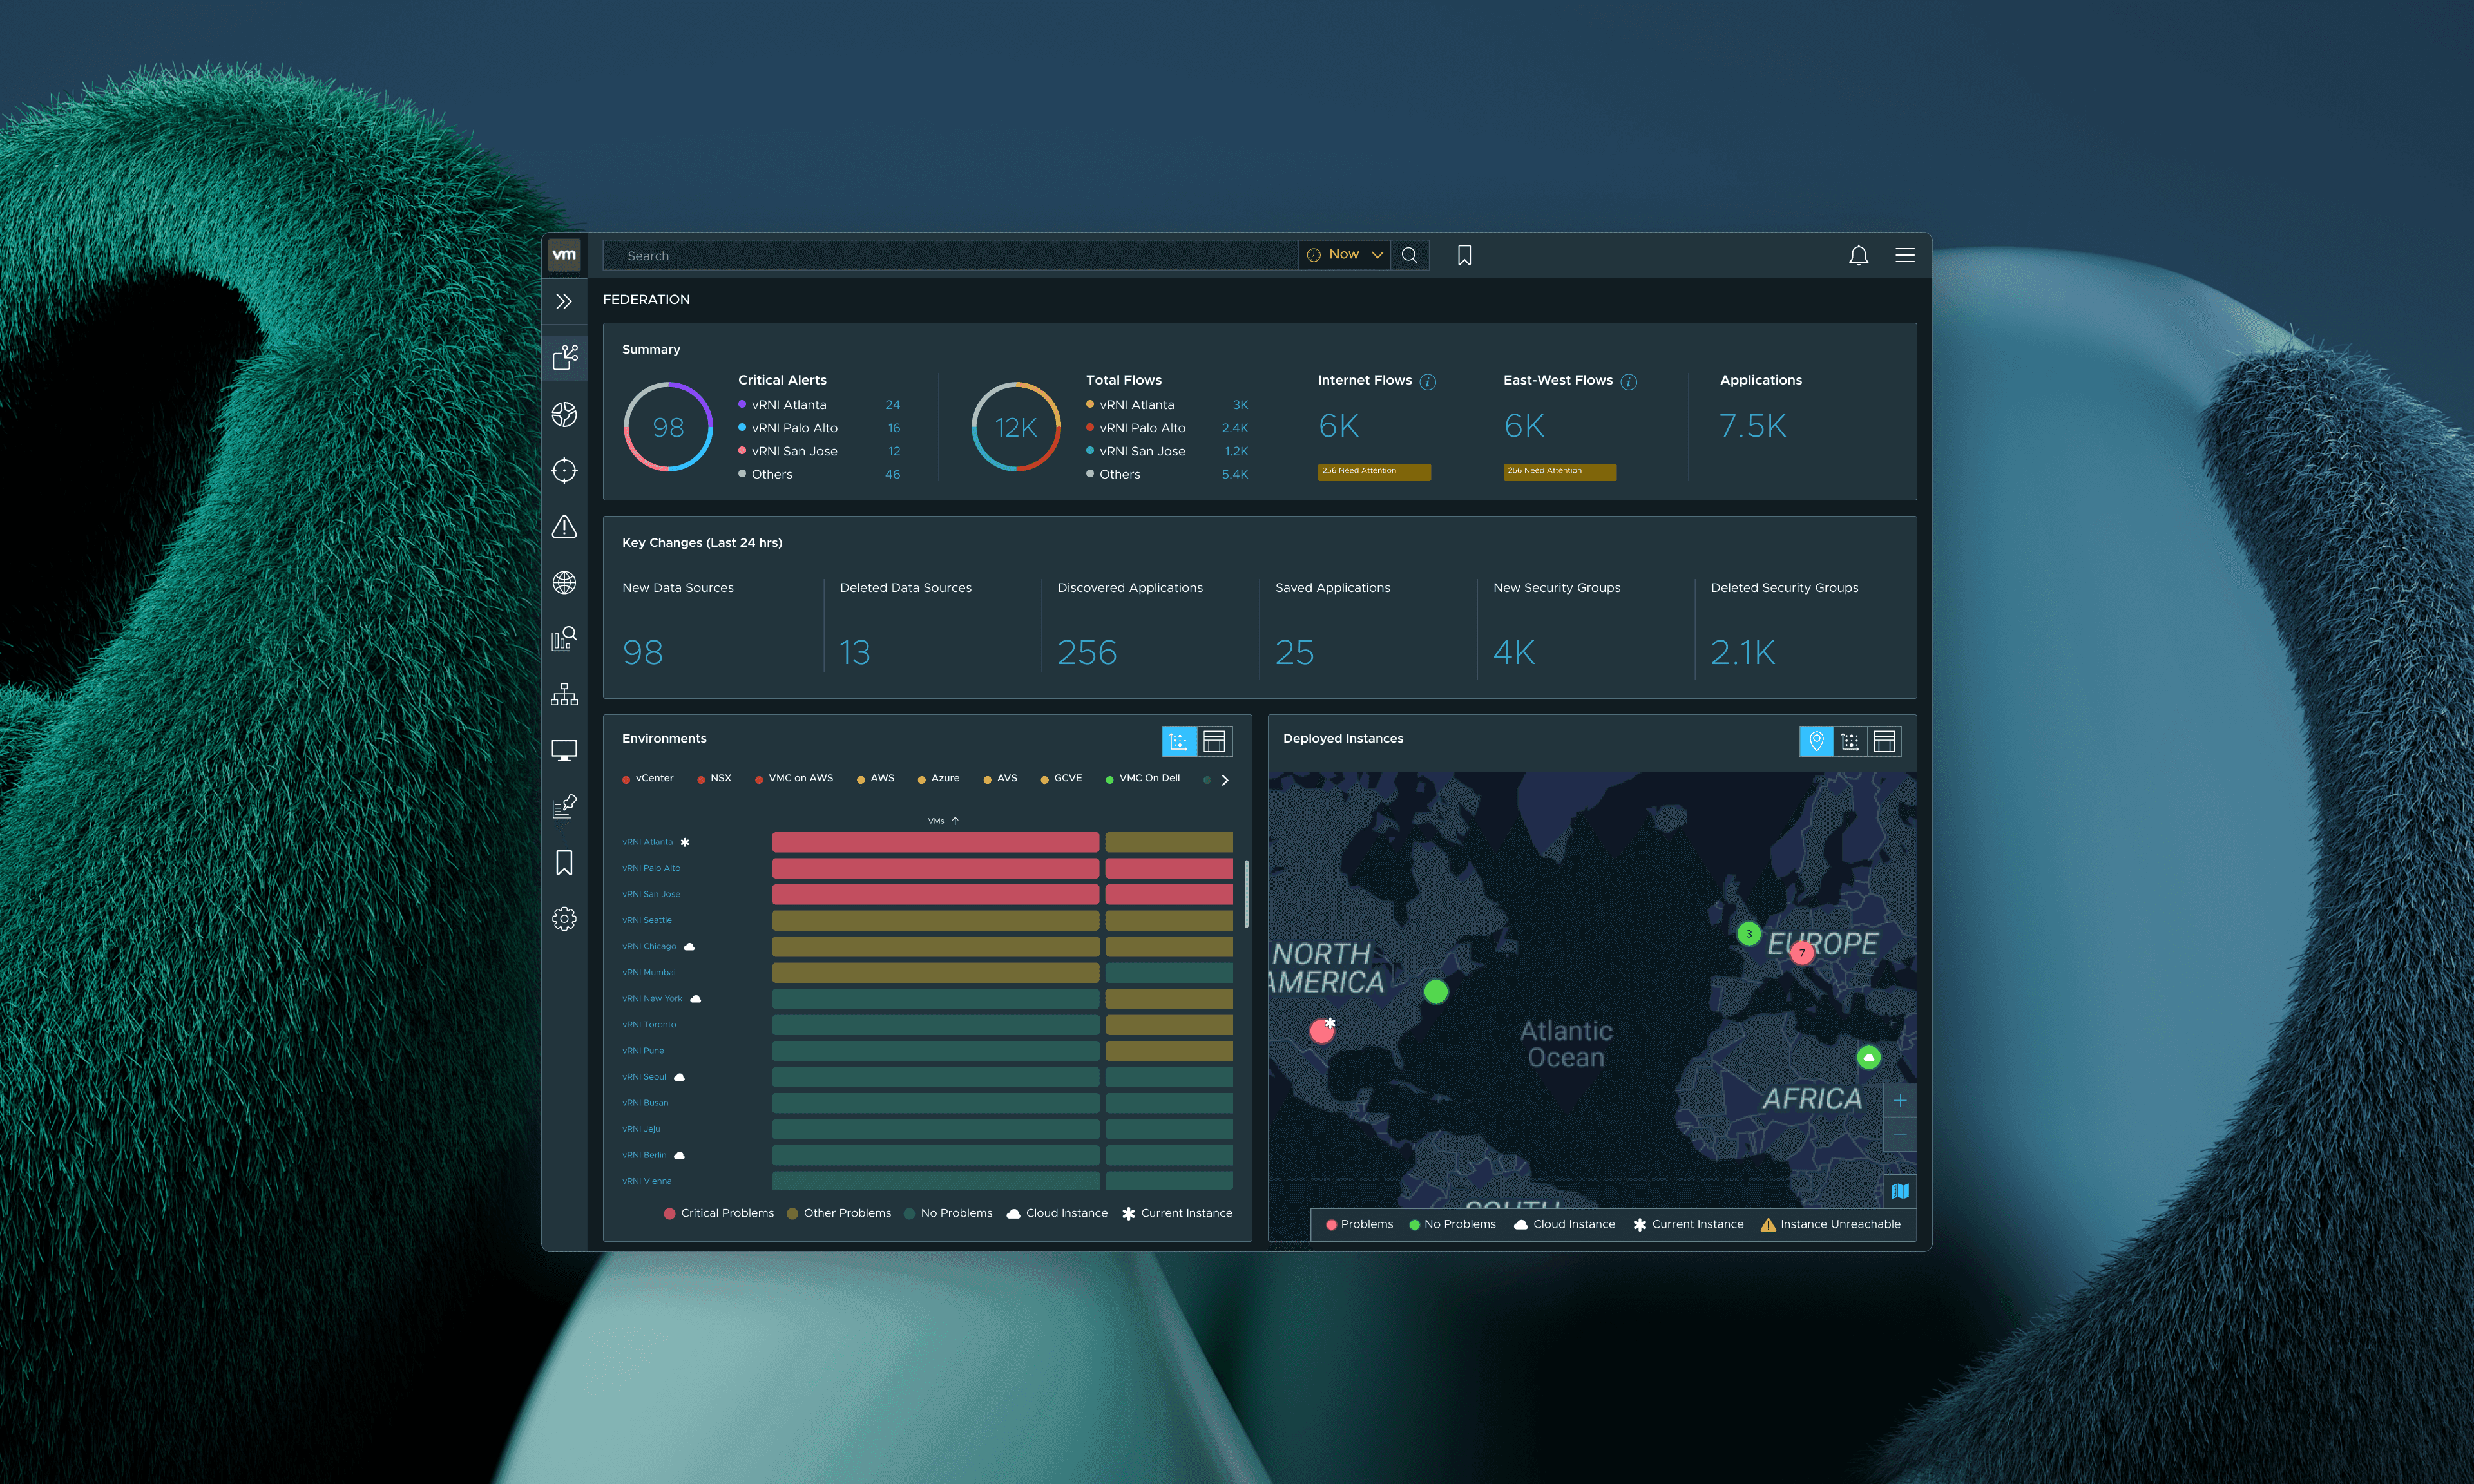Screen dimensions: 2474x1484
Task: Open the hamburger menu
Action: (1905, 255)
